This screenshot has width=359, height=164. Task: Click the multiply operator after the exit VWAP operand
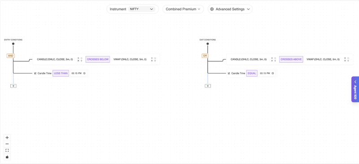point(345,61)
